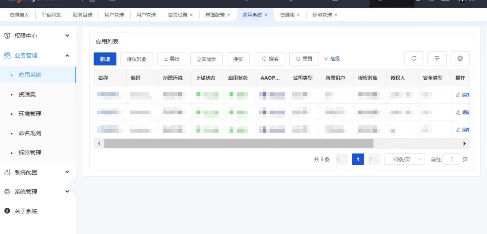This screenshot has width=487, height=234.
Task: Collapse the 业务管理 menu
Action: [x=67, y=55]
